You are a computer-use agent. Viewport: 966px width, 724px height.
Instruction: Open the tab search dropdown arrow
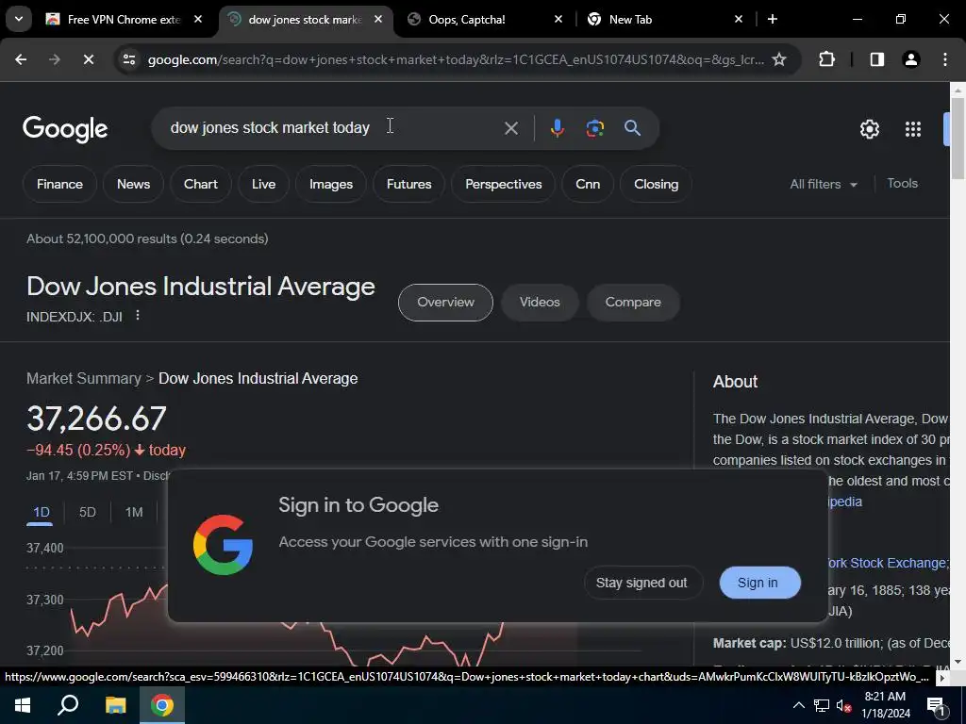click(19, 19)
